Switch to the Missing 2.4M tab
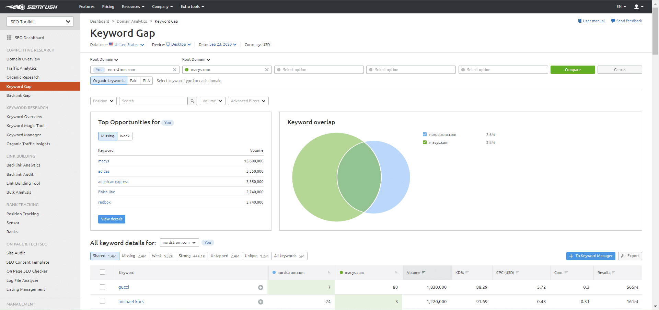659x310 pixels. click(x=134, y=256)
